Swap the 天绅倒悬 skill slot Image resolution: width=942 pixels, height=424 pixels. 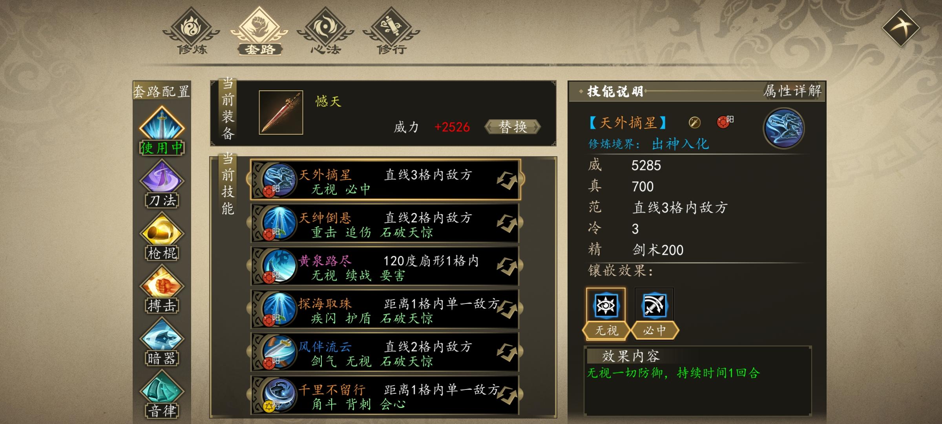[x=507, y=223]
